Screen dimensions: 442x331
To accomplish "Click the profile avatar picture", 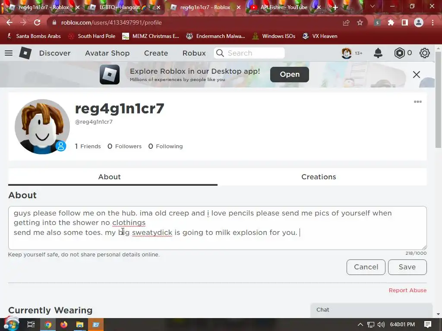I will 42,127.
